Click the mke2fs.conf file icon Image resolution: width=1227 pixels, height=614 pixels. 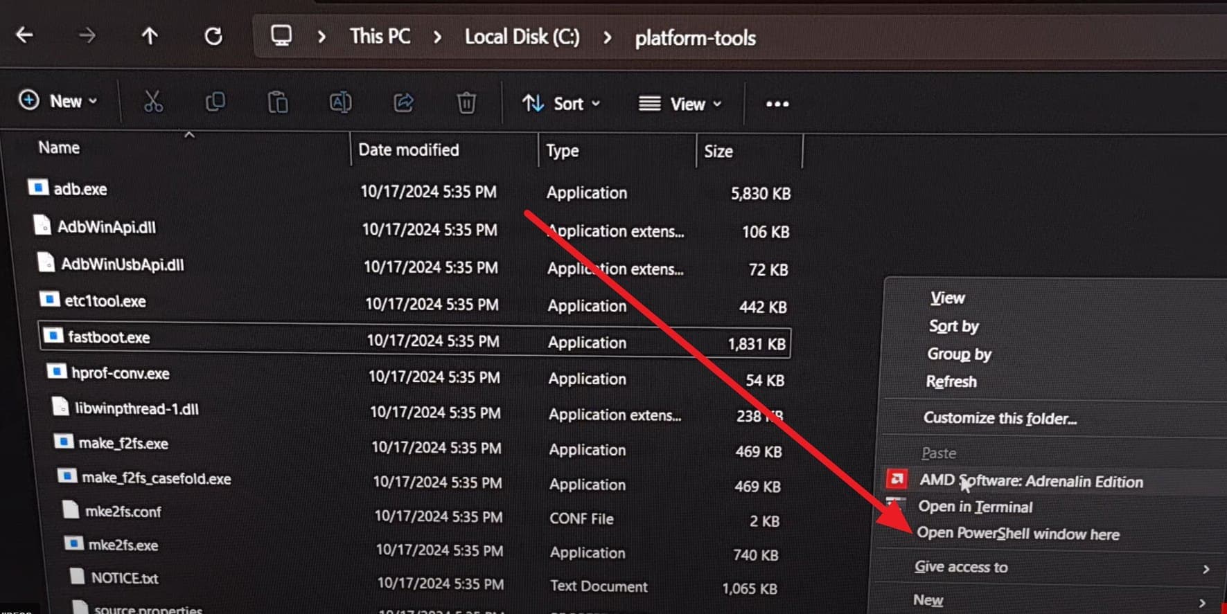coord(71,510)
